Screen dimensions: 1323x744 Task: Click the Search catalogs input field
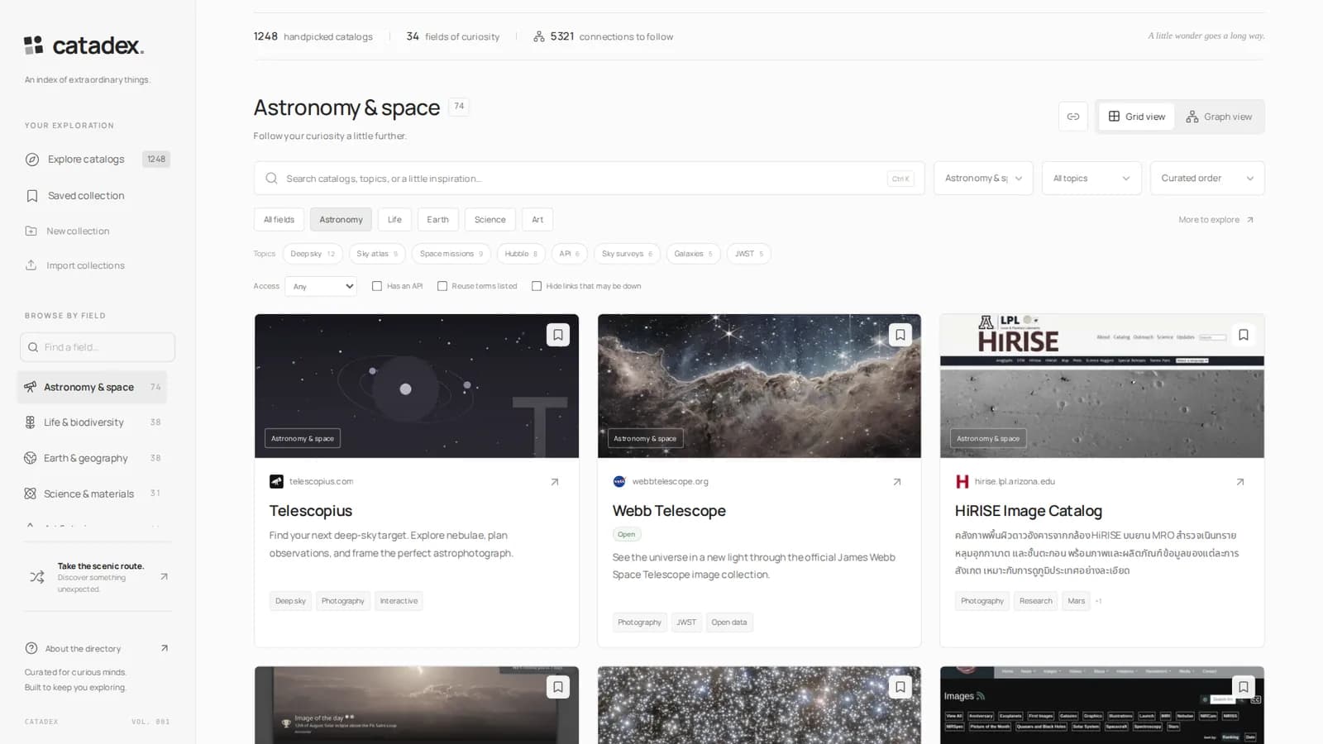(589, 179)
